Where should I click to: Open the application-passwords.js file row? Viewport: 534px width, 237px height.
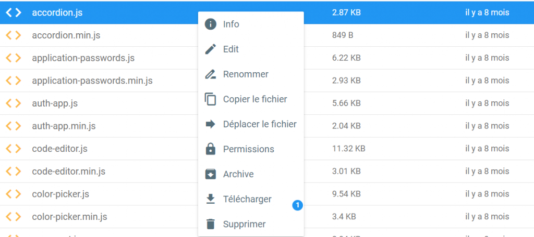pos(83,58)
